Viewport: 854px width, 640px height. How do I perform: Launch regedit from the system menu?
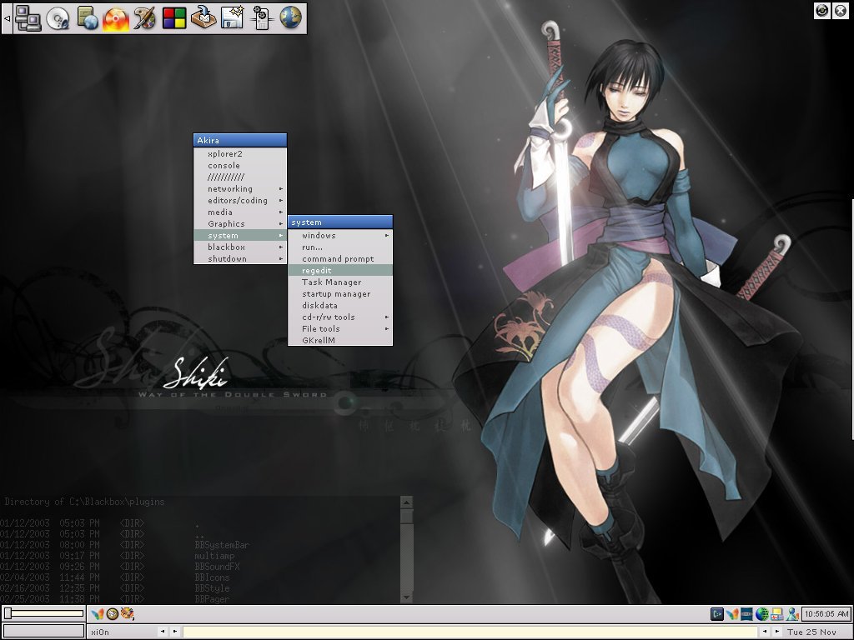[340, 271]
